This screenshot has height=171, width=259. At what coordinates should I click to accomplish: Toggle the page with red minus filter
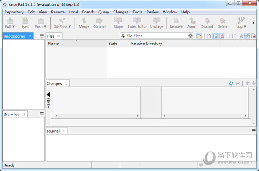pyautogui.click(x=253, y=36)
